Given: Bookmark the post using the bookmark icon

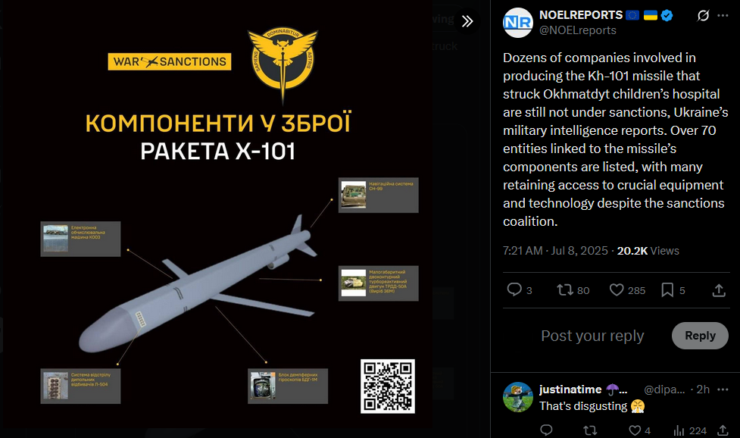Looking at the screenshot, I should (667, 289).
